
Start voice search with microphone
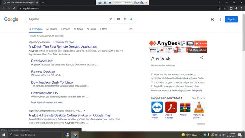[125, 19]
